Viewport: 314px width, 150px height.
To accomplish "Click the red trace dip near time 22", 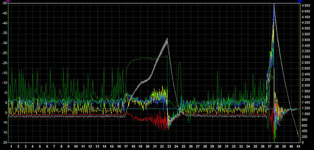I will (x=164, y=129).
